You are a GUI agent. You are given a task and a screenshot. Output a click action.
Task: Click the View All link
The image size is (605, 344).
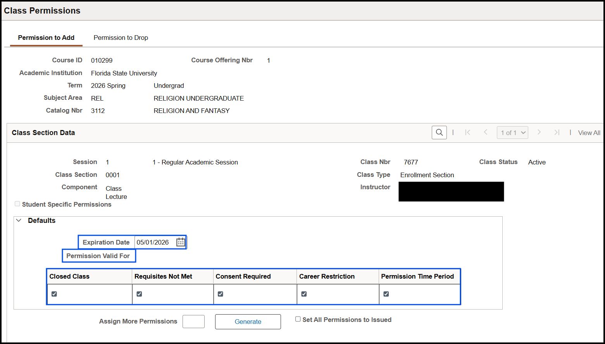click(x=589, y=133)
